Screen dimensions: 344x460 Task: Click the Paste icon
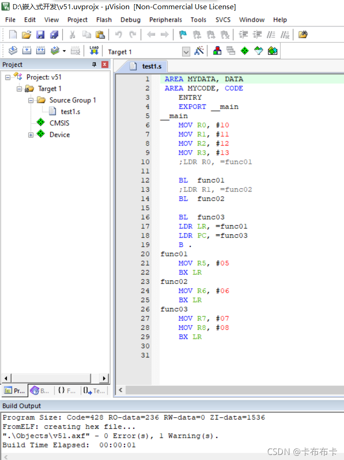point(100,35)
